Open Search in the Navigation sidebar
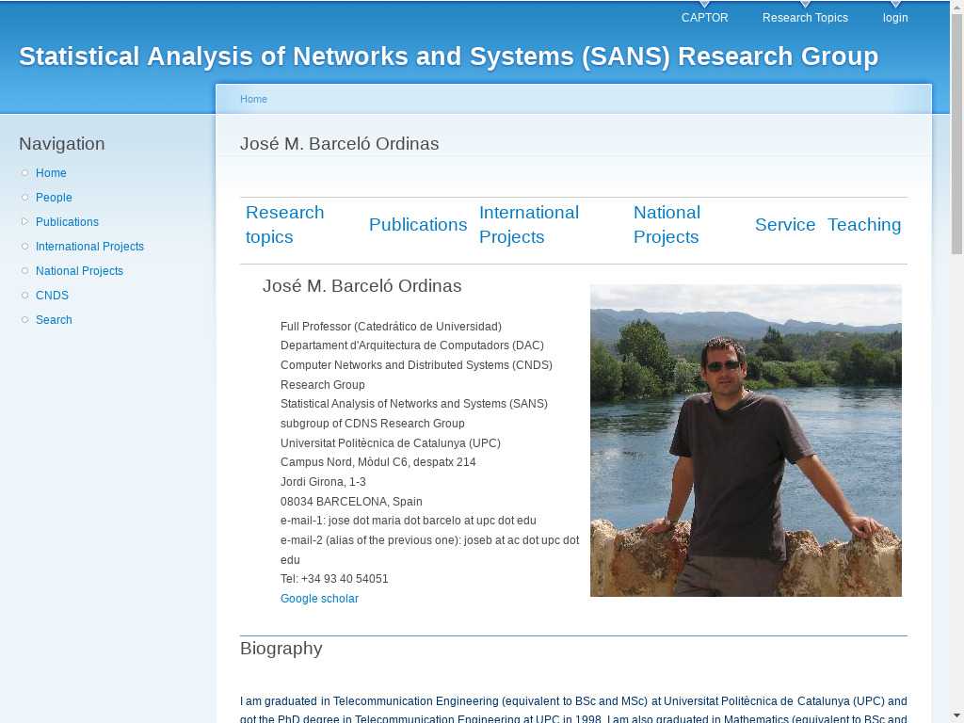 pyautogui.click(x=54, y=320)
